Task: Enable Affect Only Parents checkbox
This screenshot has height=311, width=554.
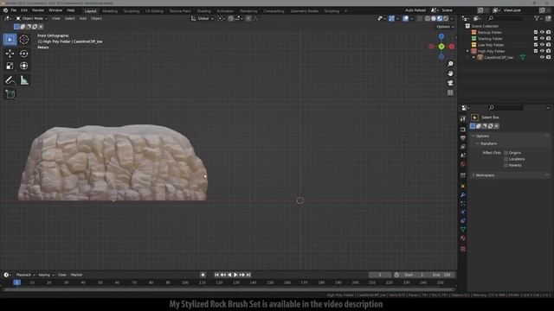Action: pyautogui.click(x=506, y=165)
